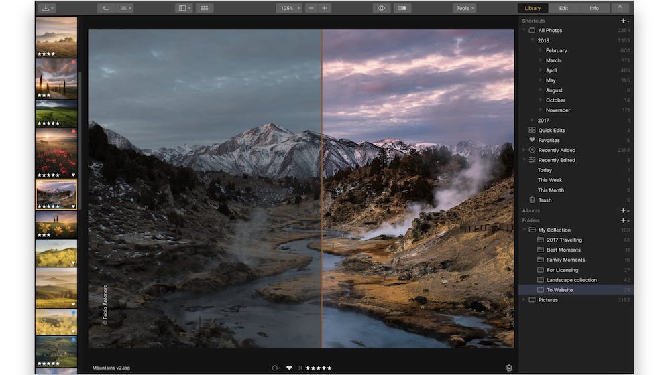Toggle the before/after compare view button
The image size is (668, 375).
(402, 8)
